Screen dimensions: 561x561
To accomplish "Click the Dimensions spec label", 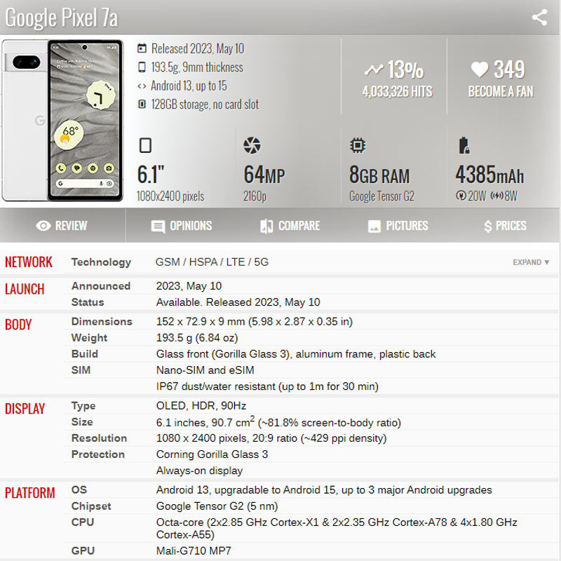I will 102,321.
